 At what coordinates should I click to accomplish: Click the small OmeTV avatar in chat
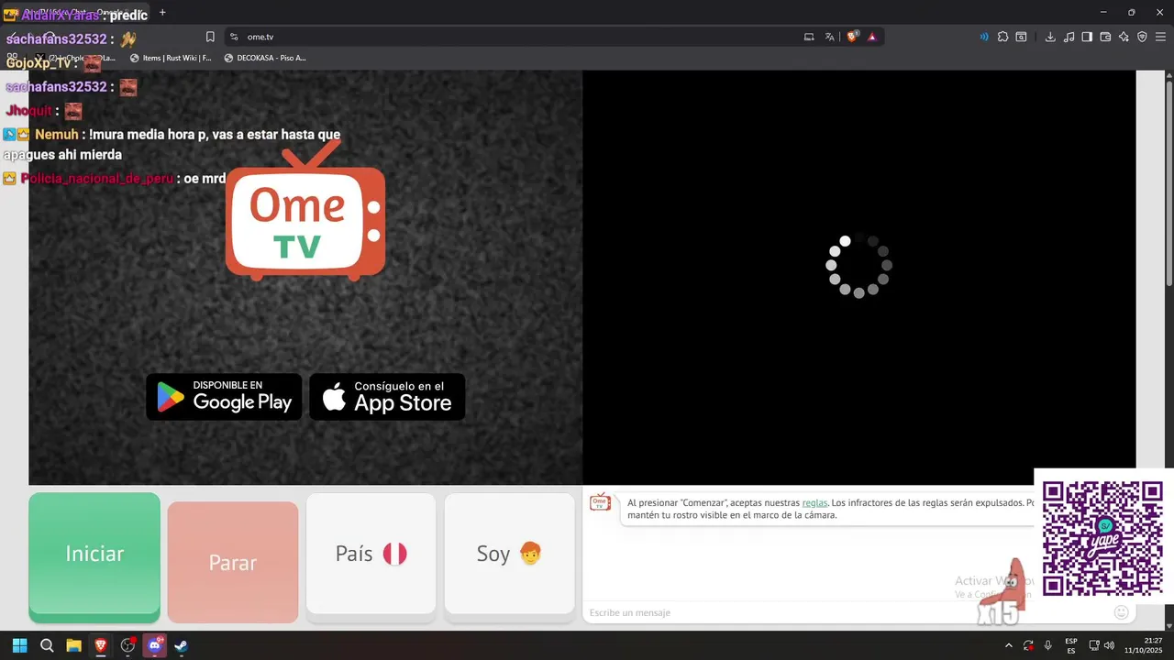click(600, 502)
